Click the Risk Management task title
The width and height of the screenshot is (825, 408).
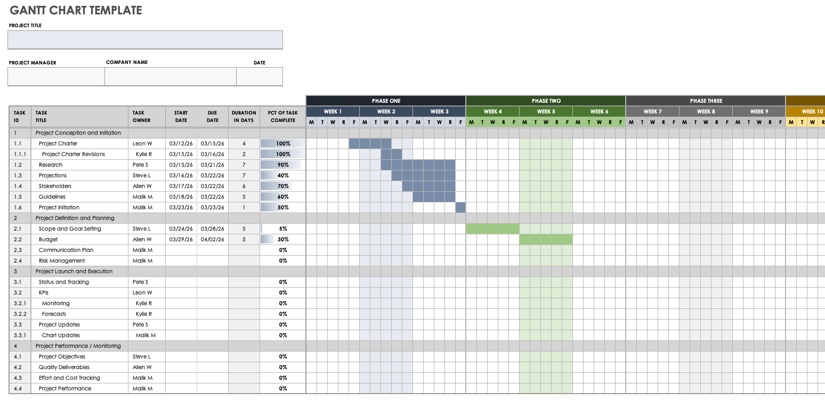(x=62, y=260)
